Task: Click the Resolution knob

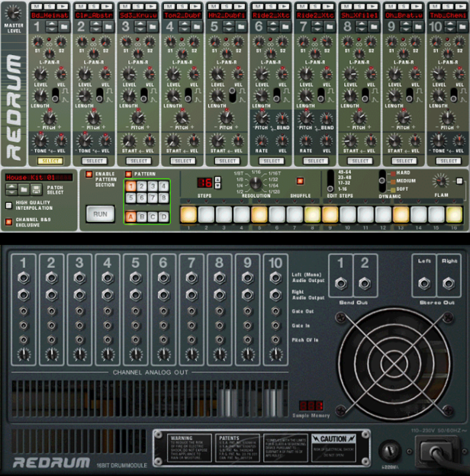Action: coord(256,183)
